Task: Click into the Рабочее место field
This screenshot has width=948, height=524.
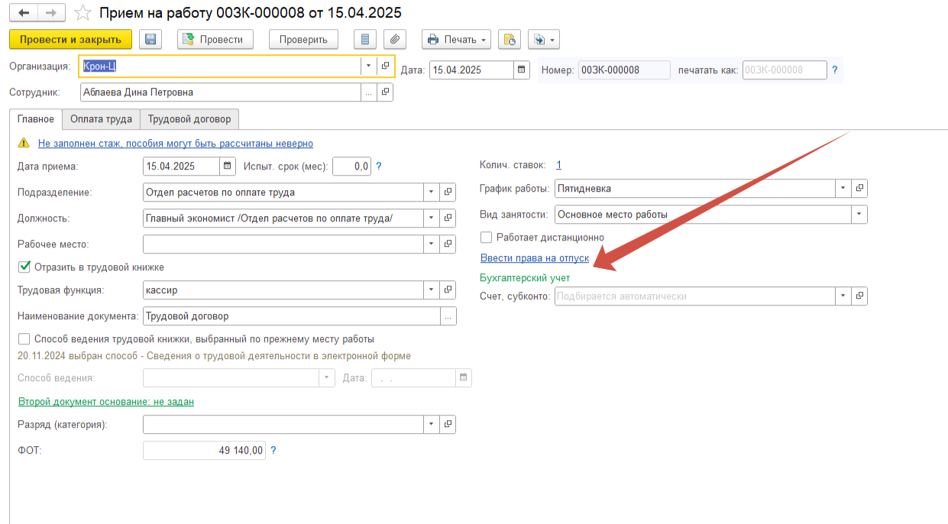Action: click(x=283, y=244)
